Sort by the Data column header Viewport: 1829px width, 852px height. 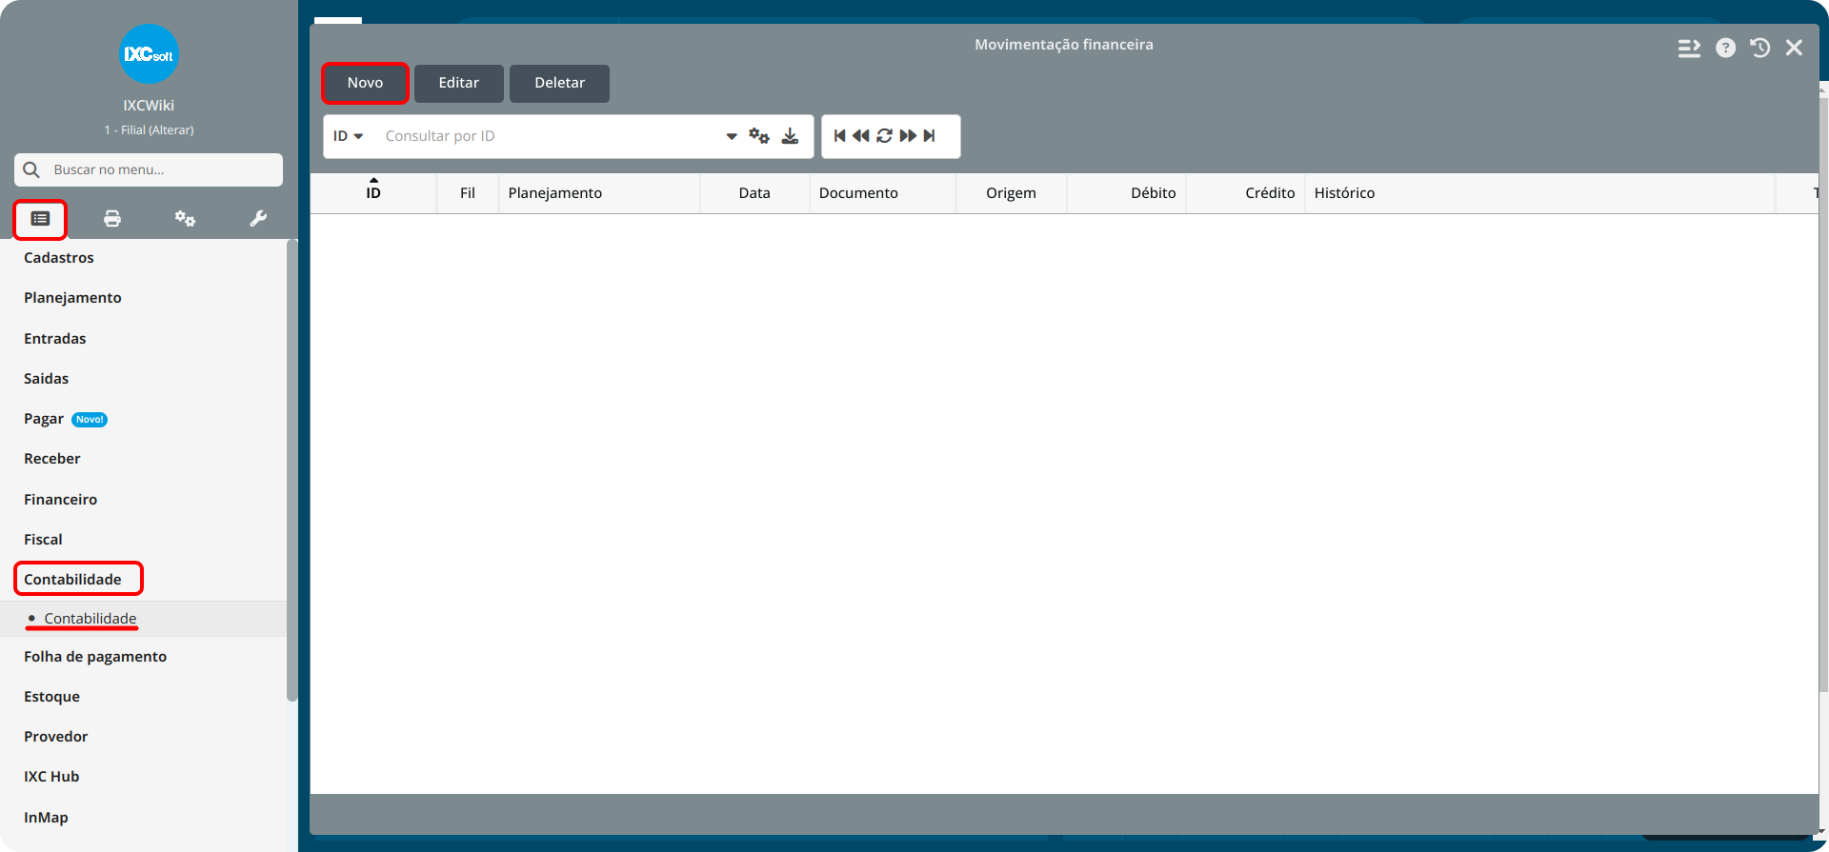tap(754, 193)
